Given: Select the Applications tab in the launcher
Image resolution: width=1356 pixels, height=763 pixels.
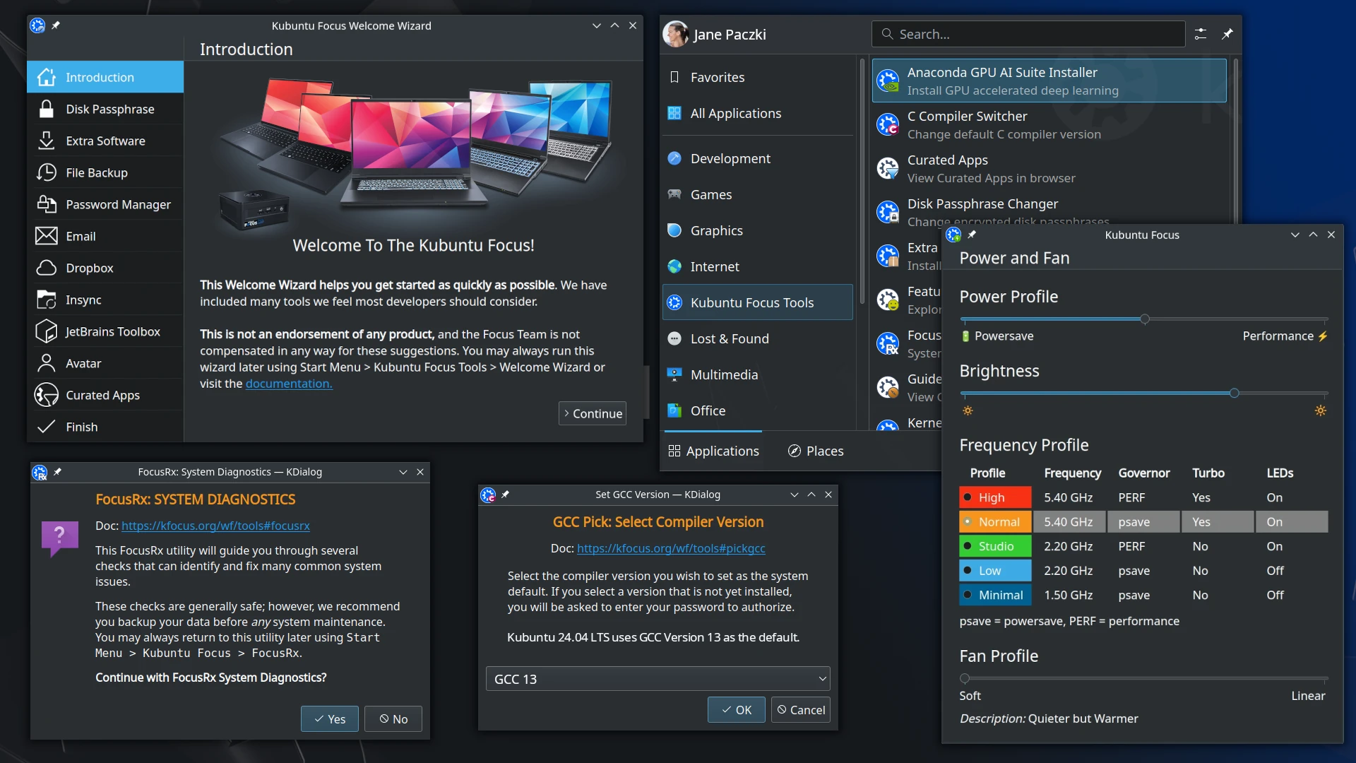Looking at the screenshot, I should [x=713, y=451].
